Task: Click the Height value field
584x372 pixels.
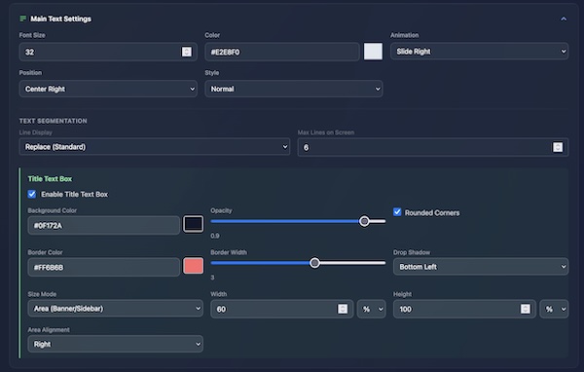Action: pyautogui.click(x=464, y=309)
